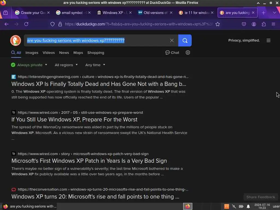The image size is (280, 210).
Task: Close the Old versions of tab
Action: tap(171, 13)
